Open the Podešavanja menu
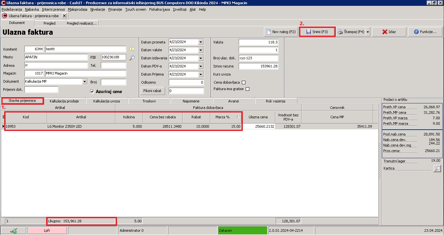Screen dimensions: 444x235 [x=12, y=9]
